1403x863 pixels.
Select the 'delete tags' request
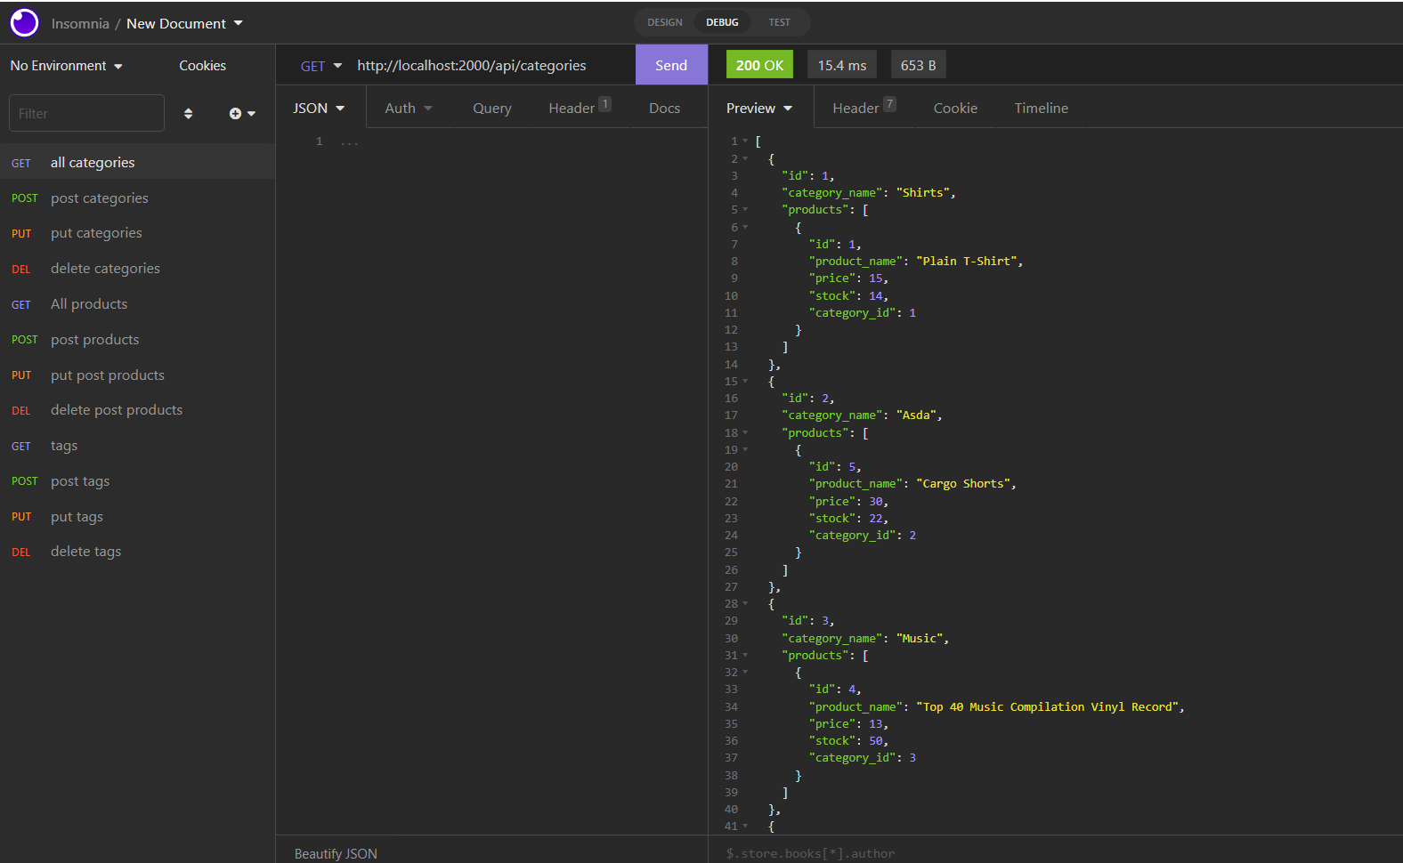(137, 552)
